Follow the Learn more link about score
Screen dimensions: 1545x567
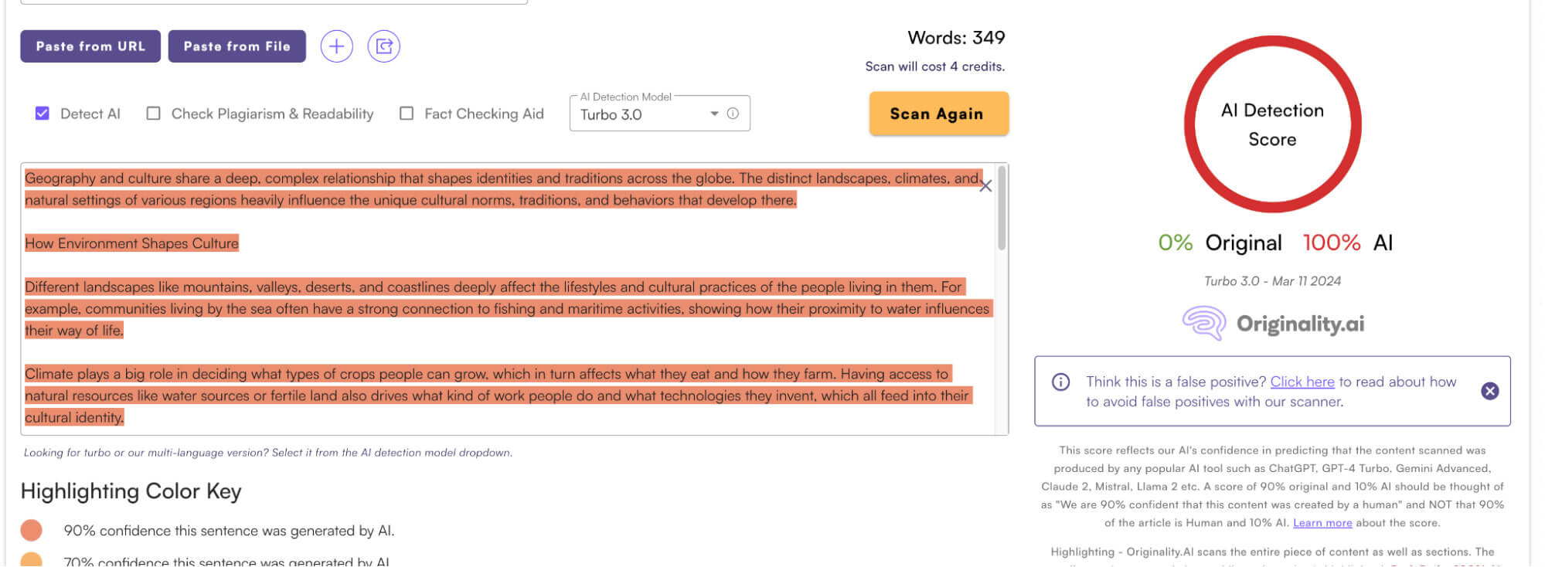(x=1322, y=523)
